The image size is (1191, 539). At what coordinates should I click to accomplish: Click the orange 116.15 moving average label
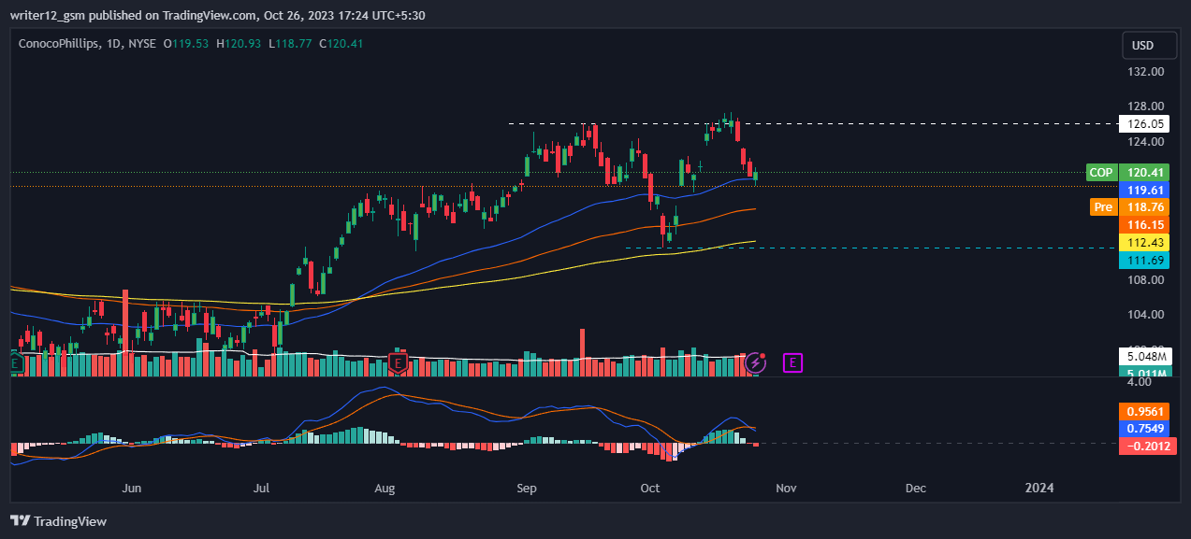tap(1143, 225)
